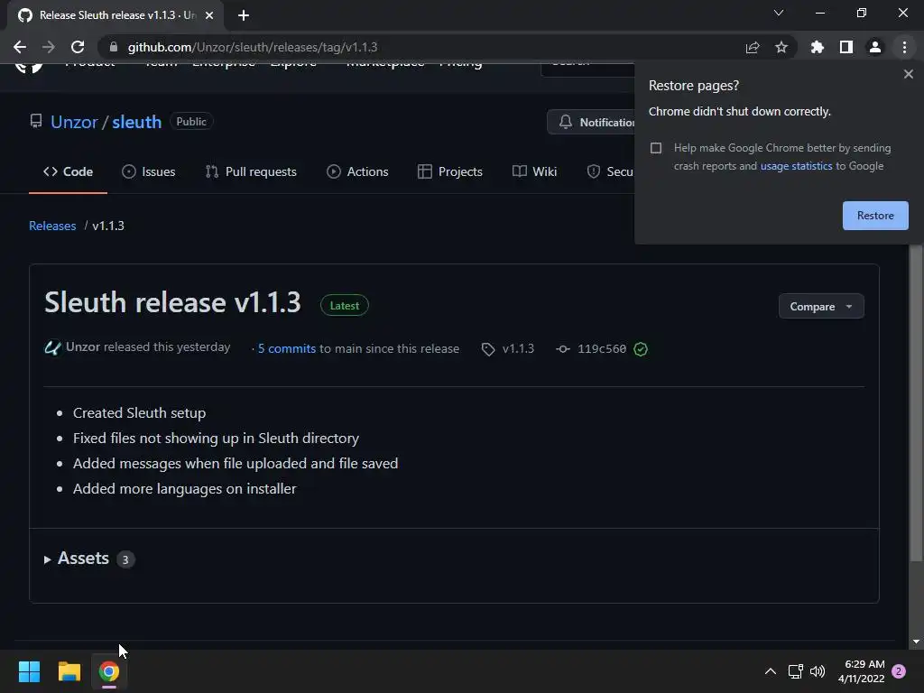Click the green verified check icon
Viewport: 924px width, 693px height.
pyautogui.click(x=641, y=349)
